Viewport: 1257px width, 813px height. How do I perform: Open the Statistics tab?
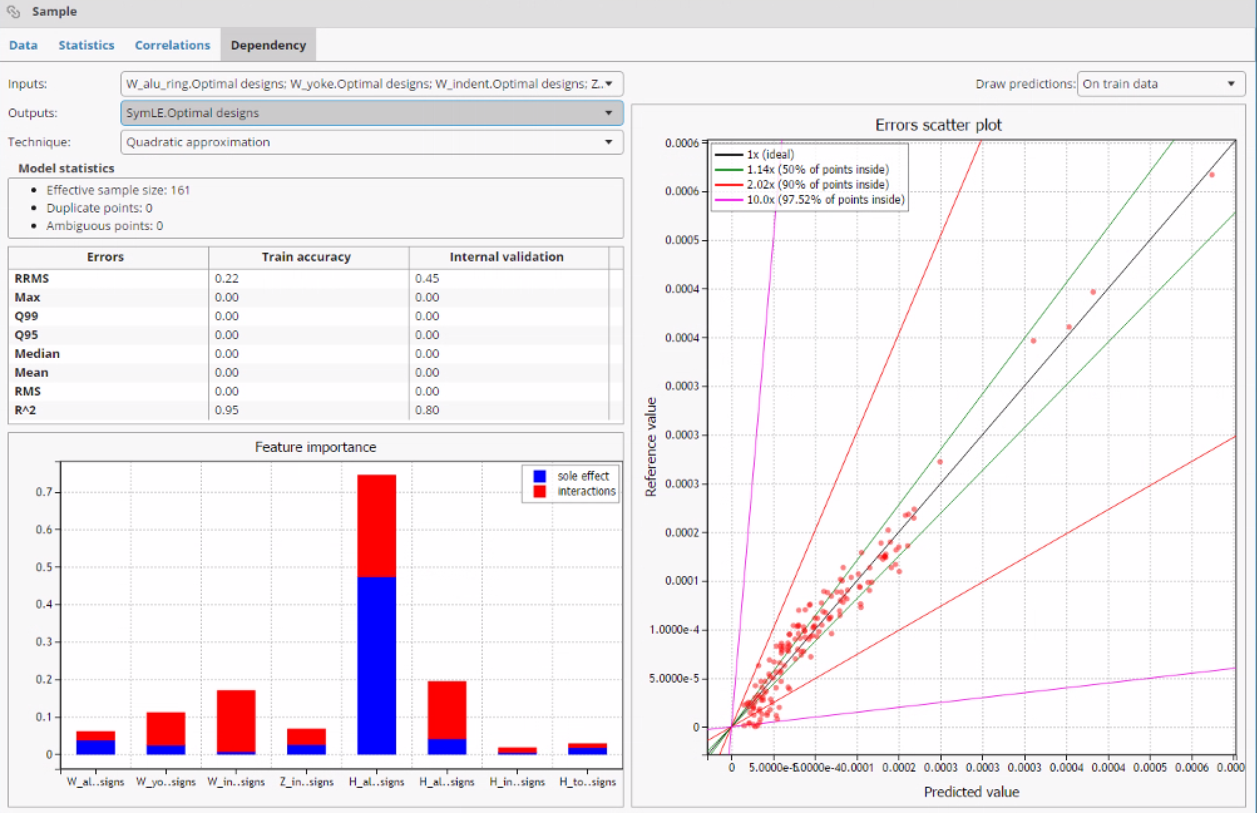click(87, 45)
